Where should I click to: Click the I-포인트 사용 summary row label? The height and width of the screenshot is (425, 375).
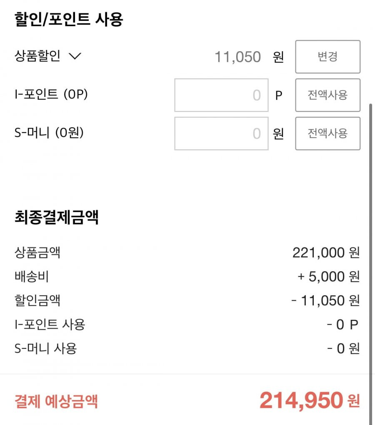pyautogui.click(x=50, y=324)
